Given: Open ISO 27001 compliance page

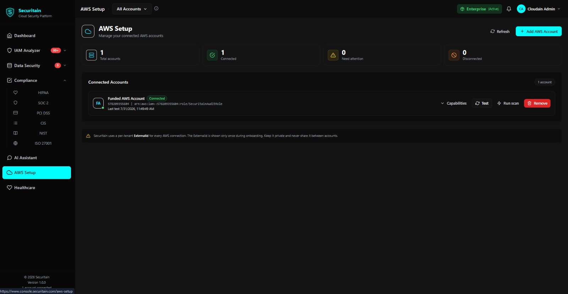Looking at the screenshot, I should 43,143.
